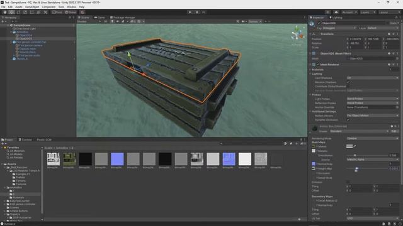Toggle scene lighting icon in Scene toolbar
The height and width of the screenshot is (226, 403).
click(112, 21)
